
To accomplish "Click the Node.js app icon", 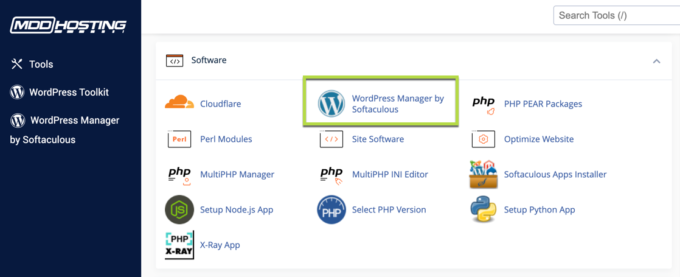I will 179,209.
